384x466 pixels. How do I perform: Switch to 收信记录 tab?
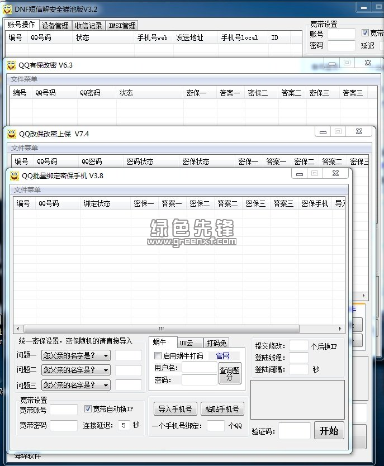[x=88, y=26]
